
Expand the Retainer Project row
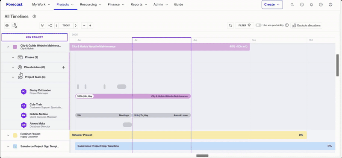[x=8, y=135]
